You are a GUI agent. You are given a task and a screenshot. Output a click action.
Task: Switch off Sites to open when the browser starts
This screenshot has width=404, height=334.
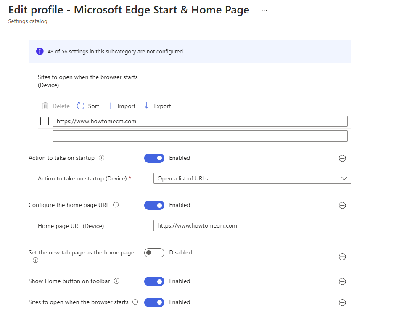tap(154, 302)
